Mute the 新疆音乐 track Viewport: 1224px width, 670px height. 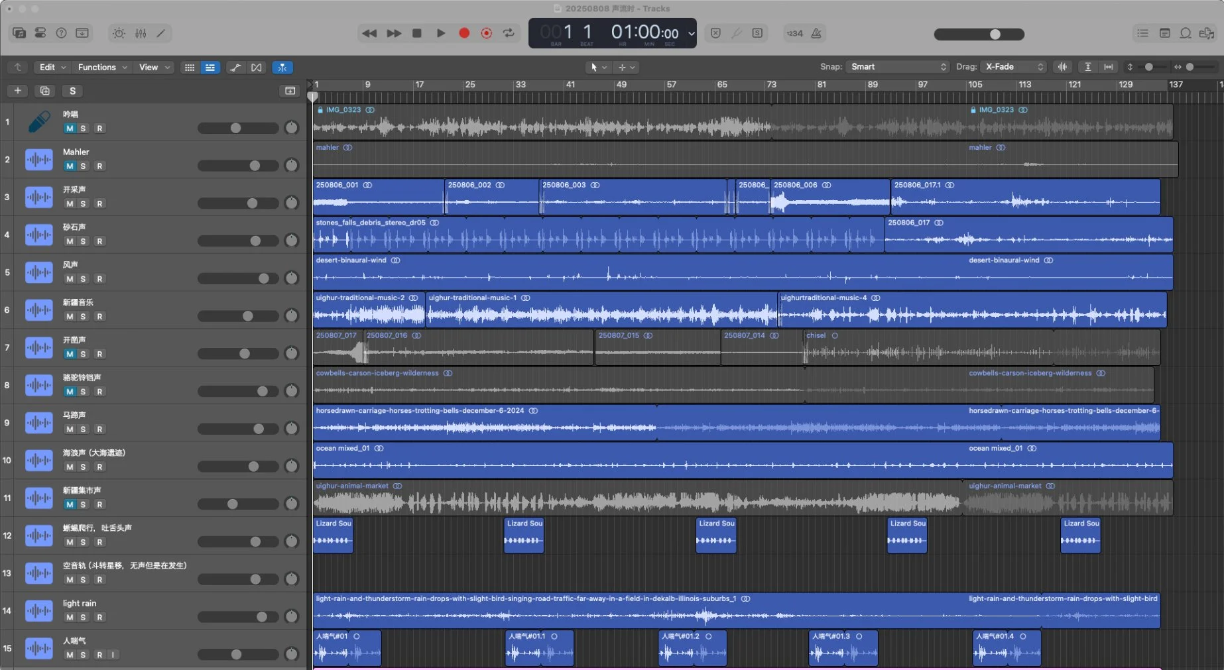tap(70, 317)
